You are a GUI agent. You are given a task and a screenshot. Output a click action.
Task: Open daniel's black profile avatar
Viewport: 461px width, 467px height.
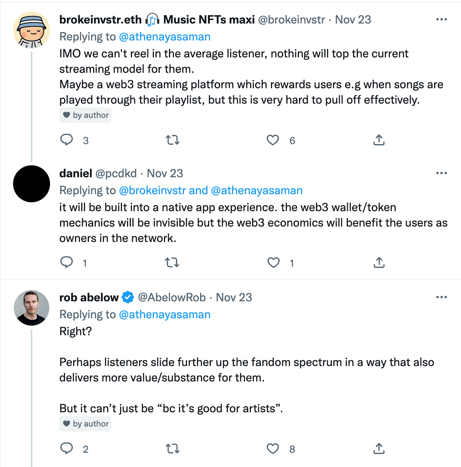(x=32, y=184)
